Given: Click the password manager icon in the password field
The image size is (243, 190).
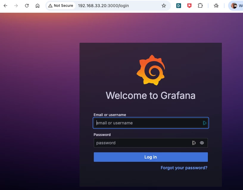Looking at the screenshot, I should (x=194, y=143).
